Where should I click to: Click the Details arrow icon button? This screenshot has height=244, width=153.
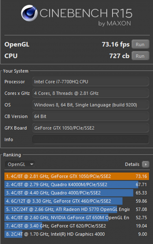[146, 164]
